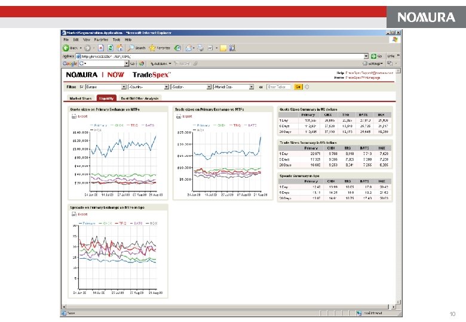Click the Enter Ticker input field

[x=278, y=87]
